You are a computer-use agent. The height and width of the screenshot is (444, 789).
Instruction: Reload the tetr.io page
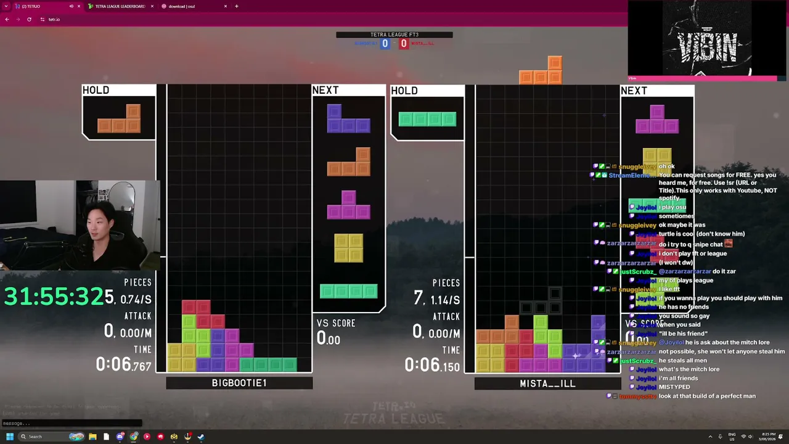pos(29,19)
